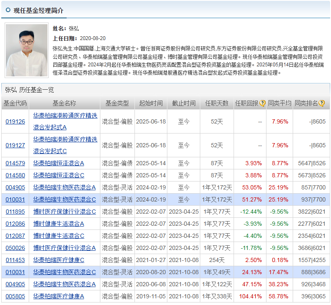Open 华泰柏瑞医疗健康A fund link
This screenshot has width=331, height=305.
point(59,296)
